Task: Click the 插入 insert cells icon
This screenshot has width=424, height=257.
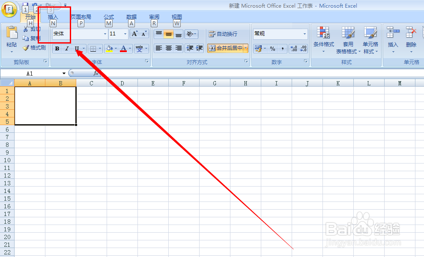Action: pyautogui.click(x=393, y=32)
